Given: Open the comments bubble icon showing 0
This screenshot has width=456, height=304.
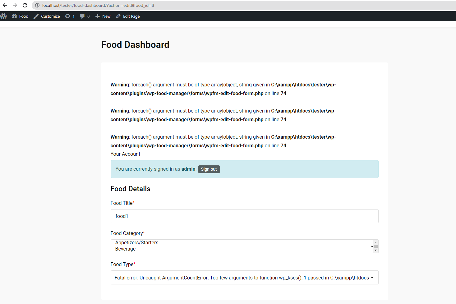Looking at the screenshot, I should coord(82,16).
